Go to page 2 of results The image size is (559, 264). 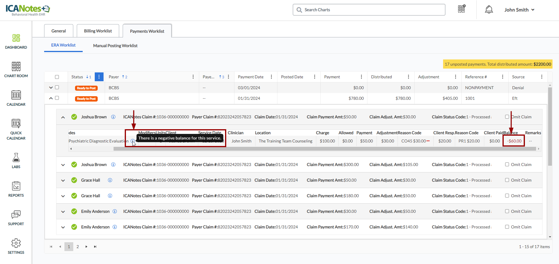[78, 247]
